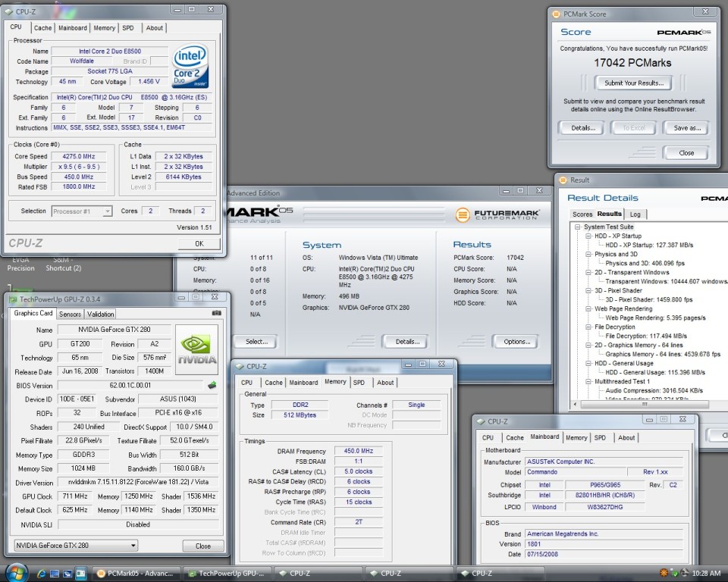Open the Sensors tab in GPU-Z
Viewport: 728px width, 582px height.
pos(70,314)
